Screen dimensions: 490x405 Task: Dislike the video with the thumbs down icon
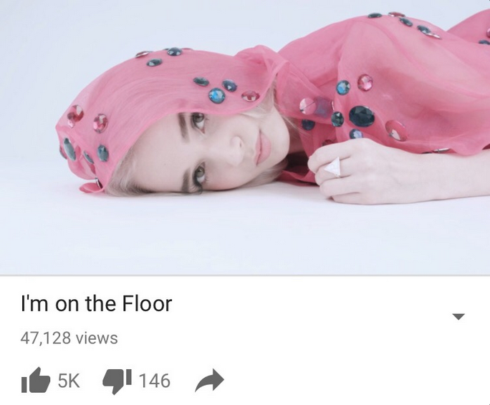tap(117, 381)
